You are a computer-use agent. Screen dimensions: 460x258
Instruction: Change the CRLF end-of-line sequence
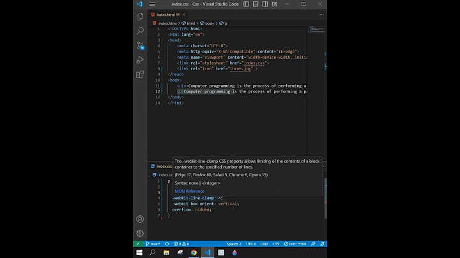[264, 244]
